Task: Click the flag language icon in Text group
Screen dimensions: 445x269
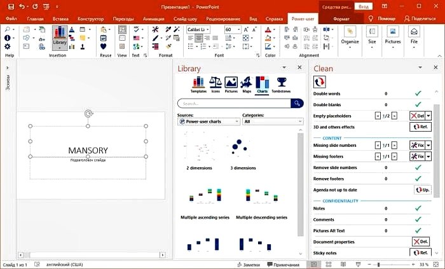Action: tap(137, 38)
